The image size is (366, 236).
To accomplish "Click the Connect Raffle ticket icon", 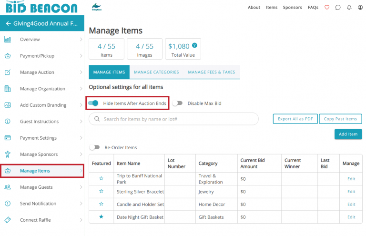I will (8, 220).
